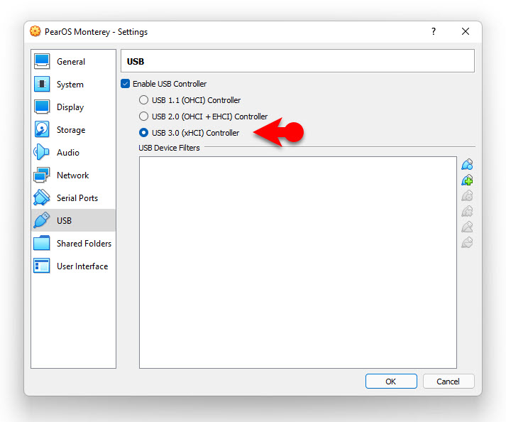Viewport: 506px width, 422px height.
Task: Select USB 2.0 (OHCI + EHCI) Controller option
Action: [143, 117]
